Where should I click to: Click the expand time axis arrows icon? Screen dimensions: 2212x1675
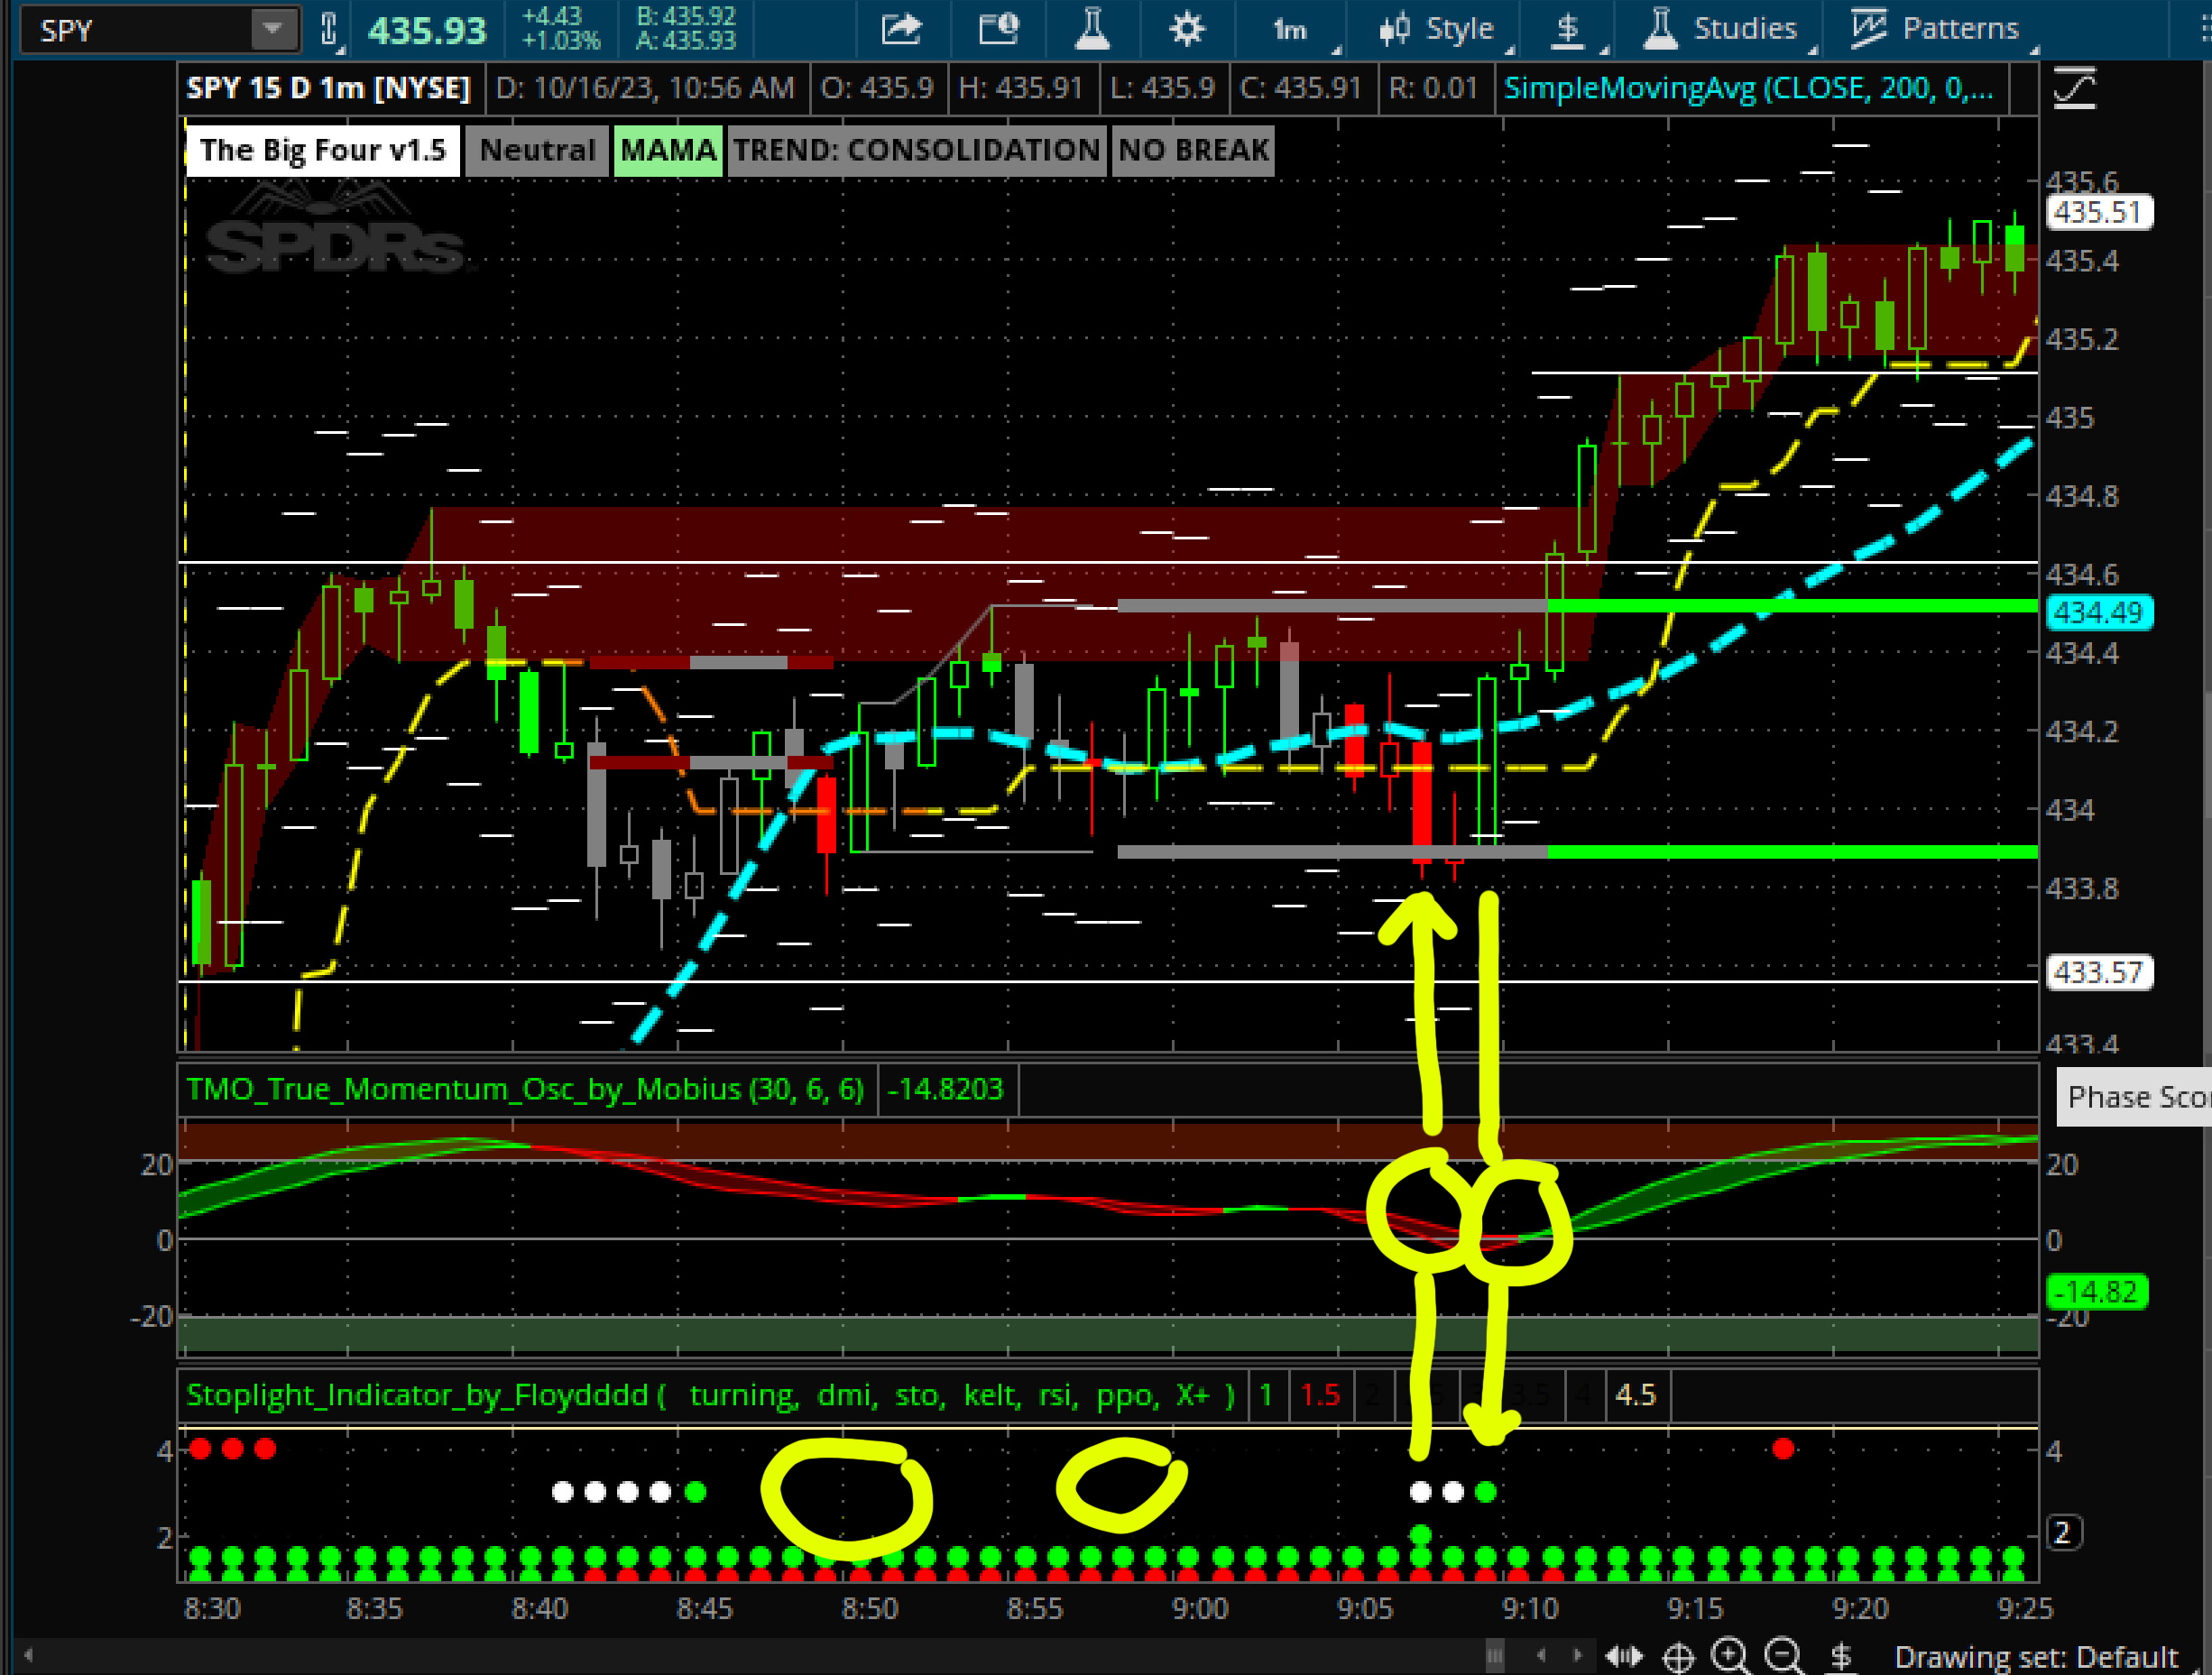click(1624, 1657)
